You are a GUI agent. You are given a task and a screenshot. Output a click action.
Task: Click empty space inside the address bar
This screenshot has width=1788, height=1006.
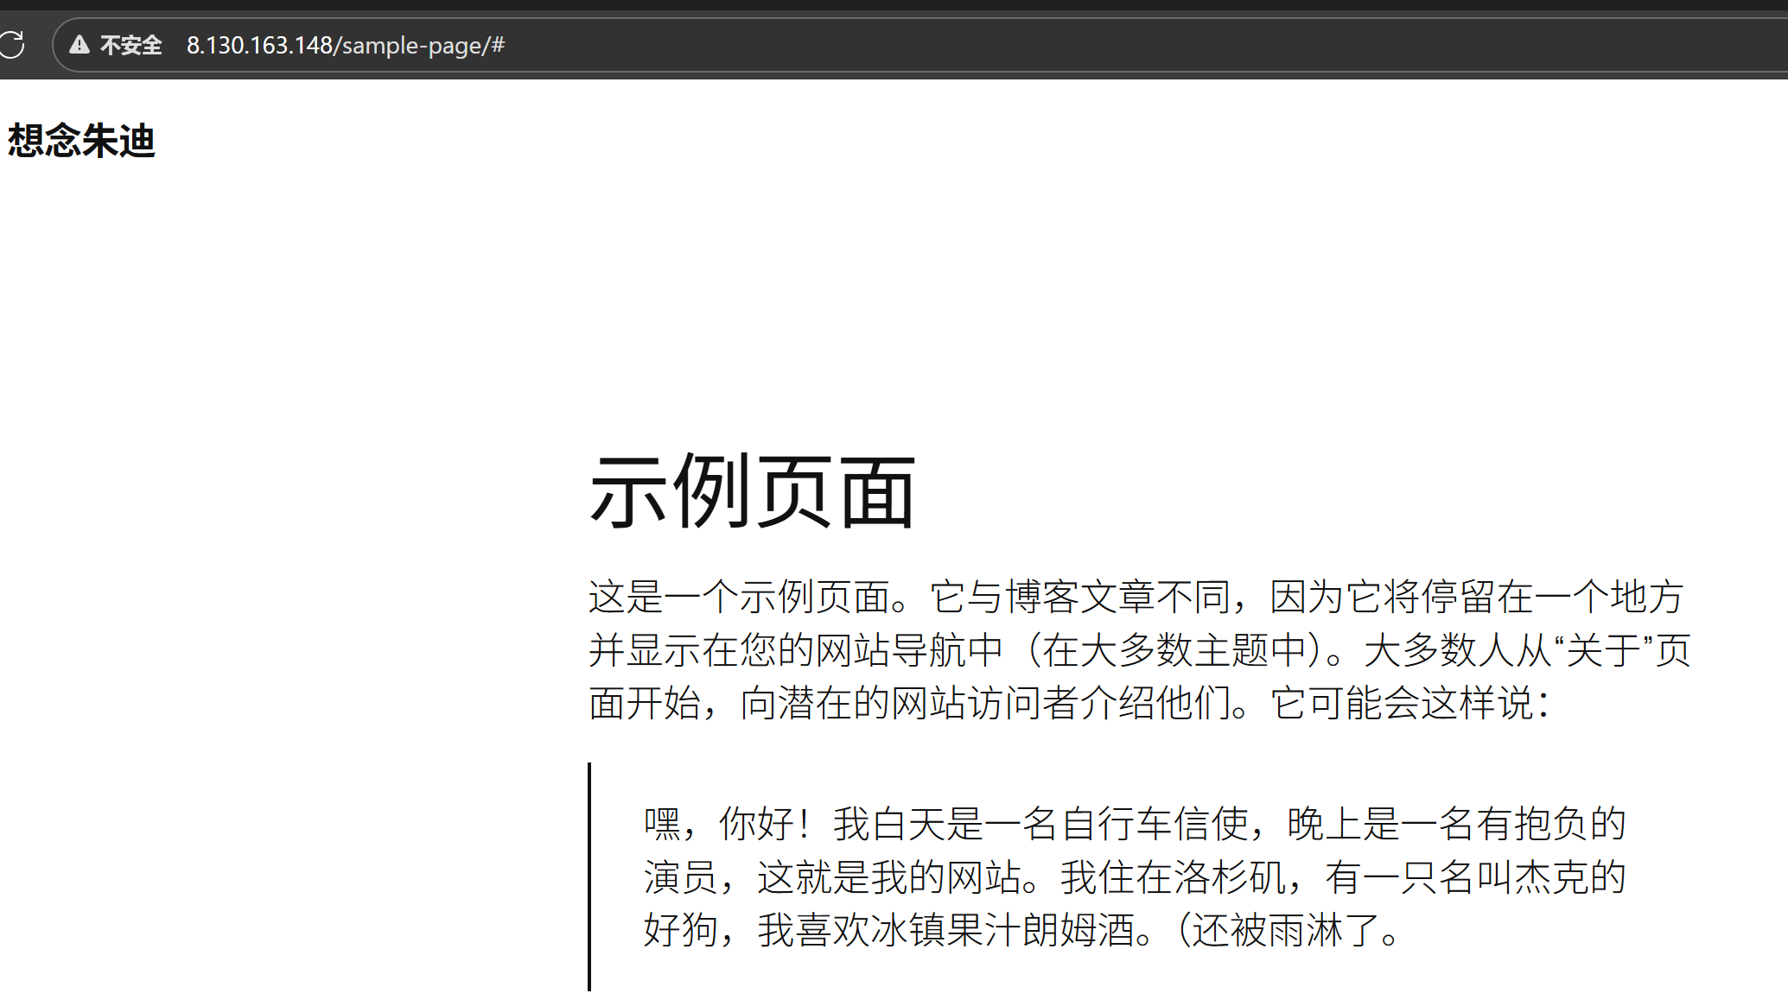coord(1037,45)
